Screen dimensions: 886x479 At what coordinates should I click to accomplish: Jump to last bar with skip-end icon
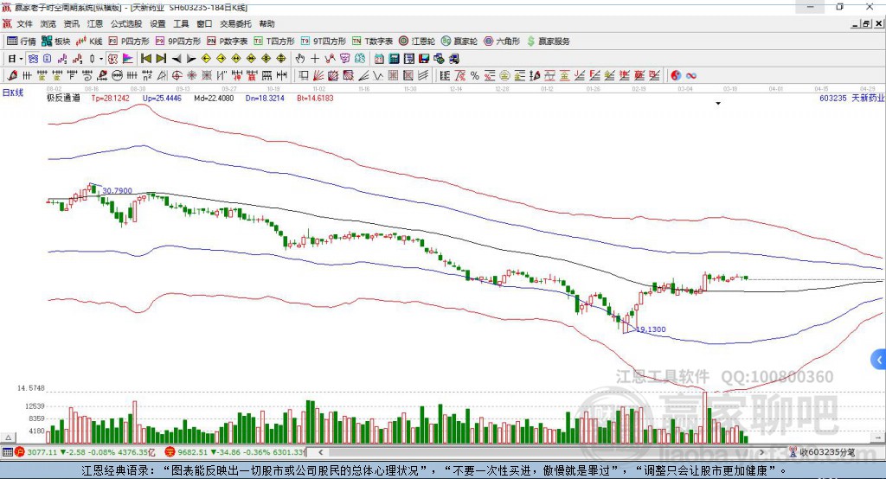(161, 58)
